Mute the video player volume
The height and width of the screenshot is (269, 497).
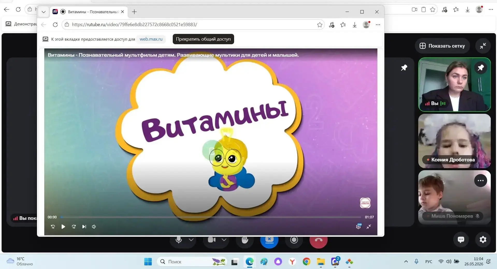(94, 227)
